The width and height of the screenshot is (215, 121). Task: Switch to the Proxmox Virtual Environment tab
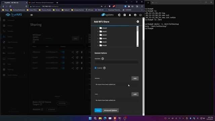pos(42,3)
